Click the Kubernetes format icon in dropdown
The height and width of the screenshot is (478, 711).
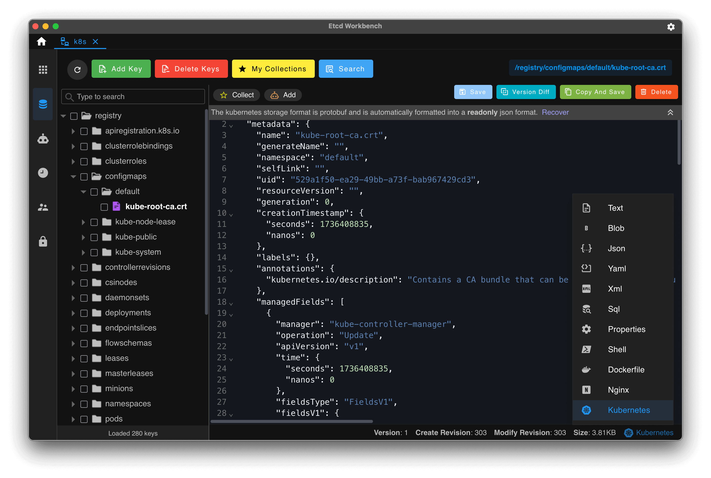[587, 410]
